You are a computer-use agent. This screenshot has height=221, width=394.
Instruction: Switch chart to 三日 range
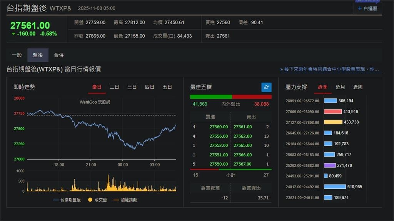click(132, 87)
